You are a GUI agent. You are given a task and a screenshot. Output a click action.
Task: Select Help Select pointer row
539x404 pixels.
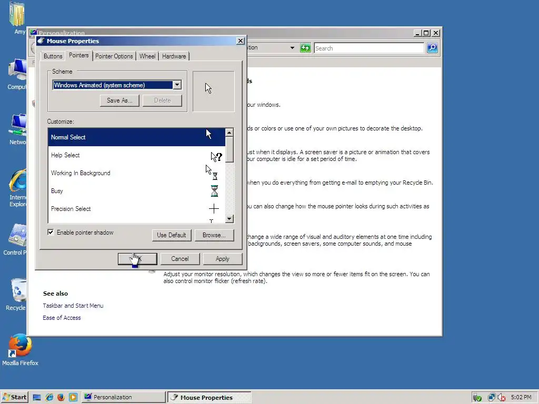pos(136,155)
